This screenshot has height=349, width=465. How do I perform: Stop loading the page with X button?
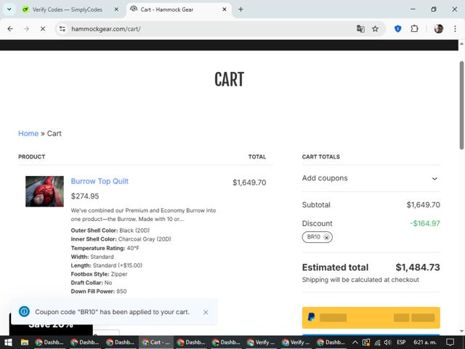tap(43, 29)
